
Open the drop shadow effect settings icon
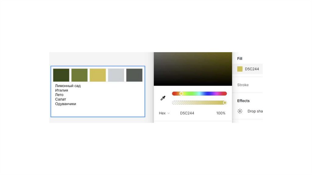click(x=240, y=111)
